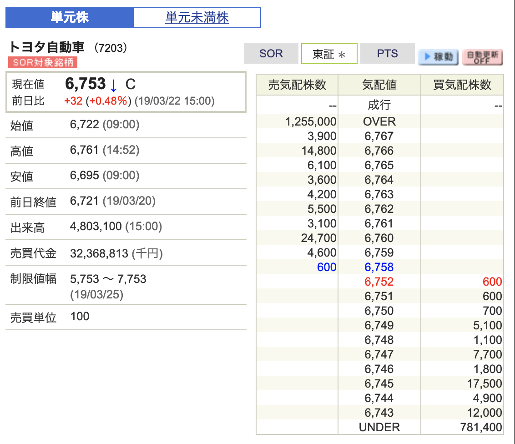Click the quote price 6,751
This screenshot has height=444, width=515.
click(379, 296)
